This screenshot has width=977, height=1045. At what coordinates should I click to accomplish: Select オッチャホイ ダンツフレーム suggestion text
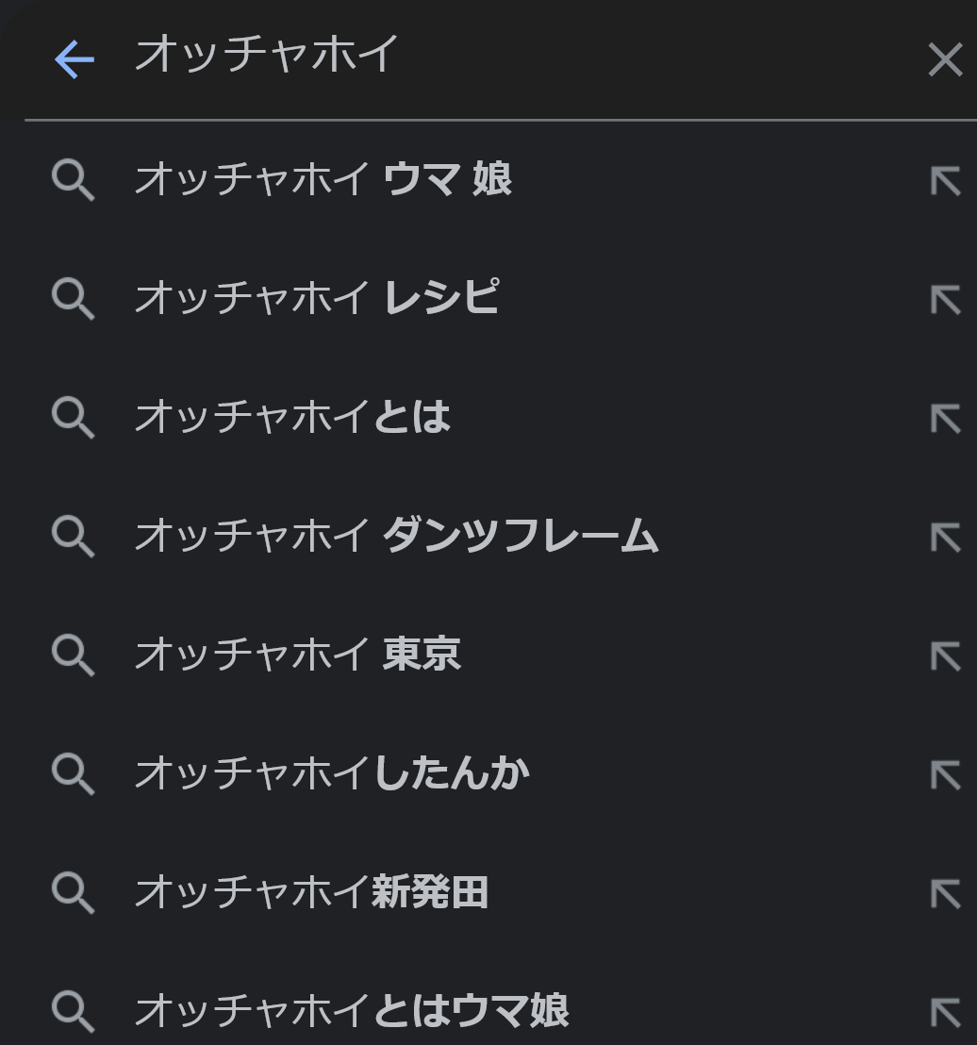pyautogui.click(x=396, y=536)
